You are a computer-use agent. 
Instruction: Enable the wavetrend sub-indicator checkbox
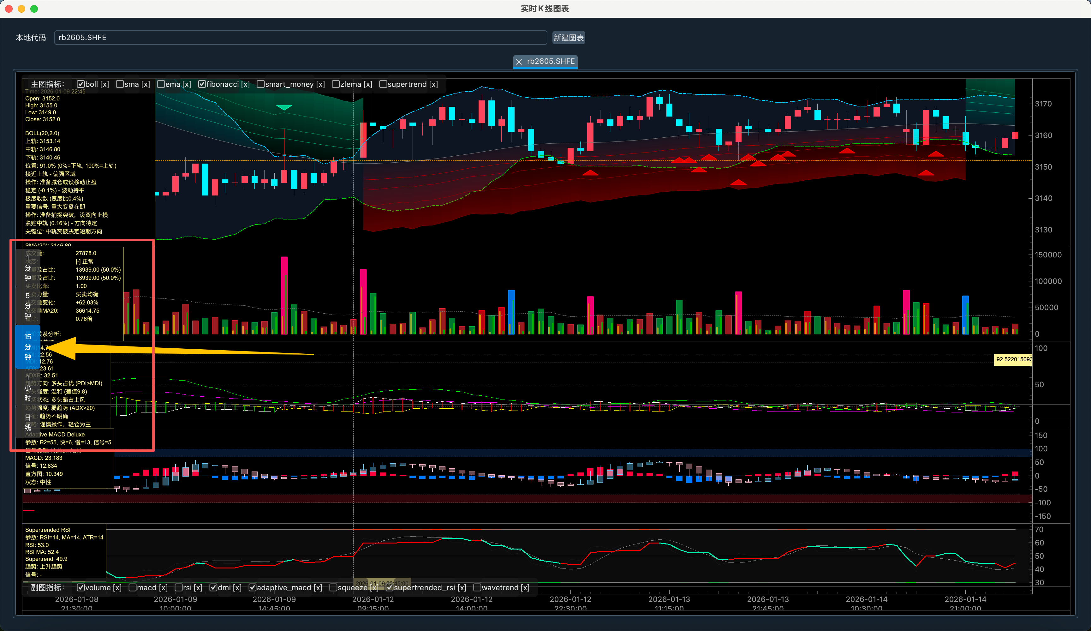pyautogui.click(x=477, y=588)
